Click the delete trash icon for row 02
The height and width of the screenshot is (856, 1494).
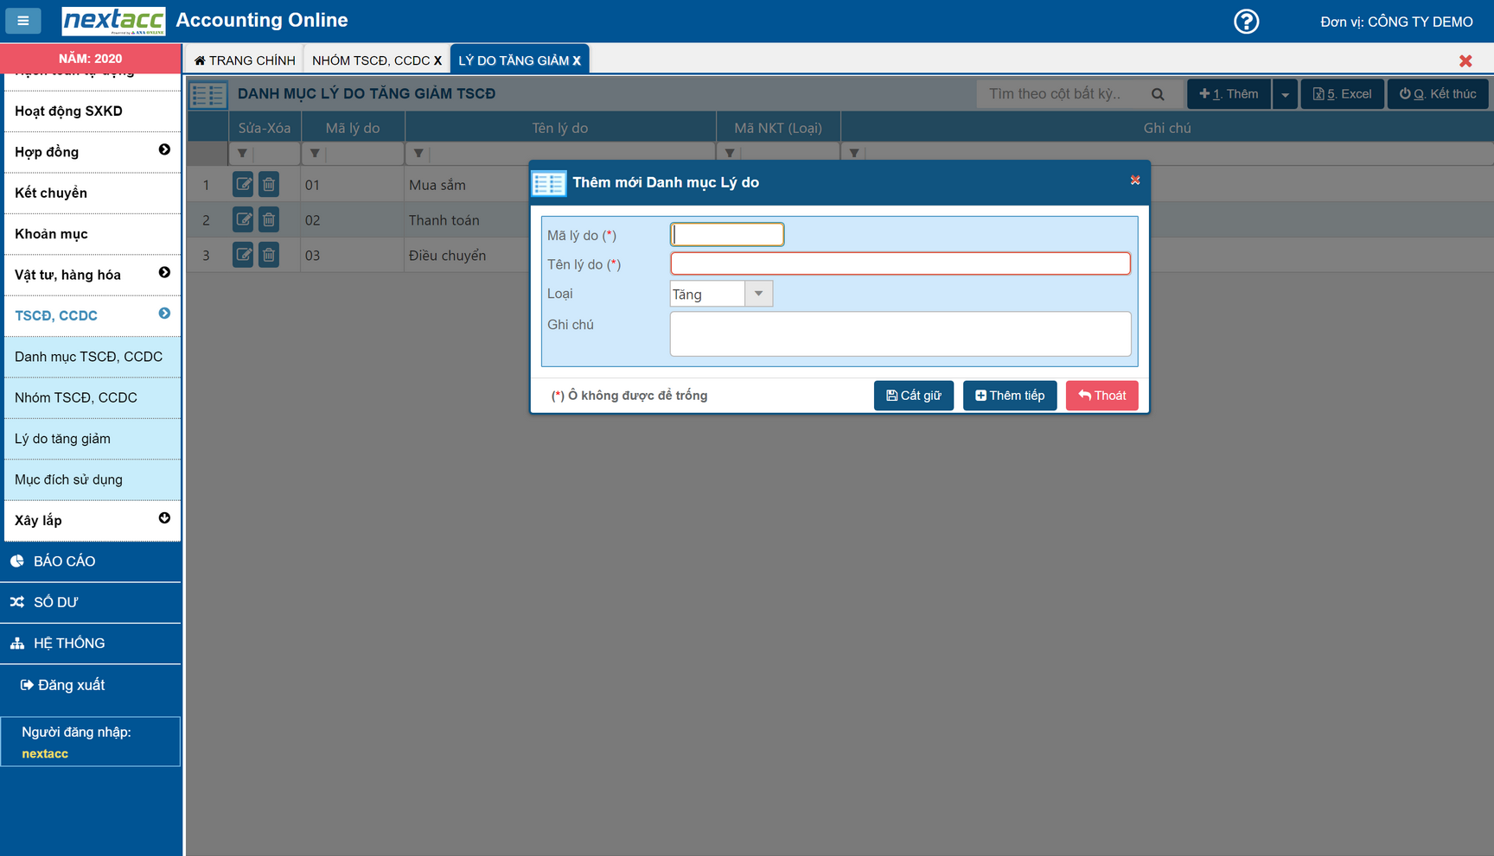[x=269, y=219]
